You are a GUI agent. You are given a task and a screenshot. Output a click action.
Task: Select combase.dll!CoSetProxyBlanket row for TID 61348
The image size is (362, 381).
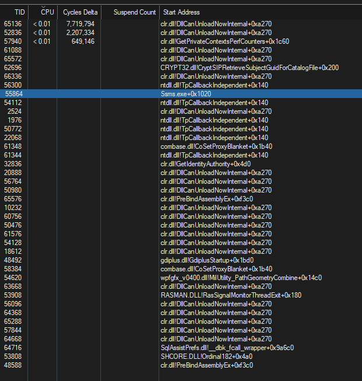point(181,146)
